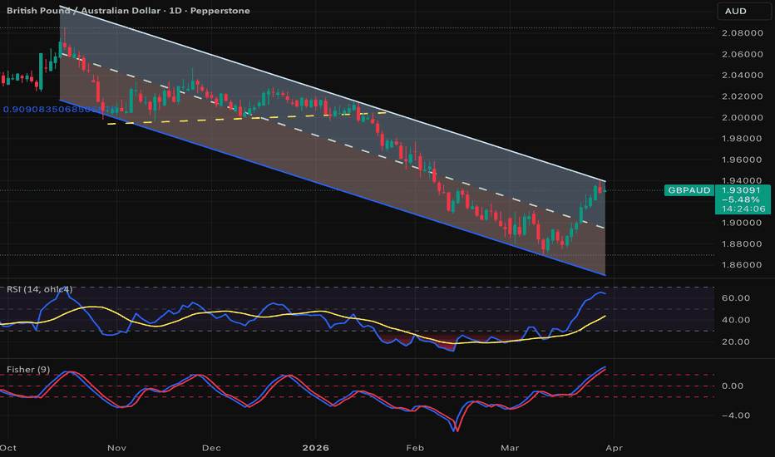Click the 1.93091 current price label
This screenshot has width=775, height=457.
point(741,190)
